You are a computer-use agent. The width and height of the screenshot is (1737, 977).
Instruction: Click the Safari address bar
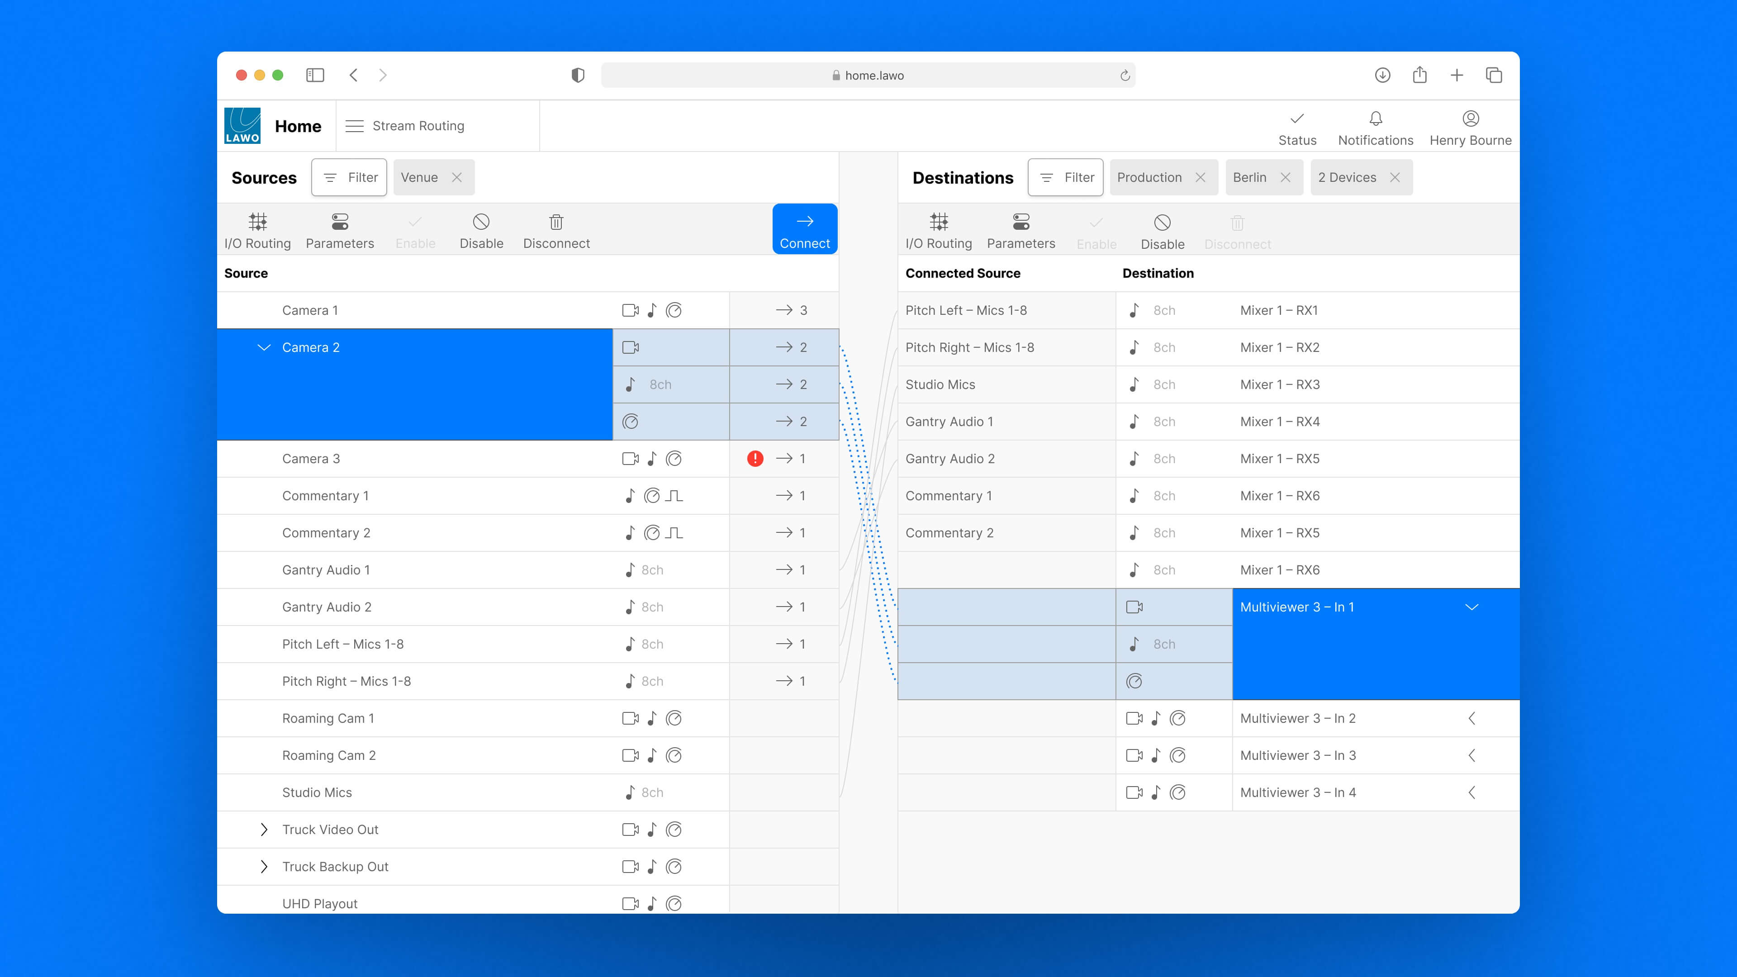[868, 75]
